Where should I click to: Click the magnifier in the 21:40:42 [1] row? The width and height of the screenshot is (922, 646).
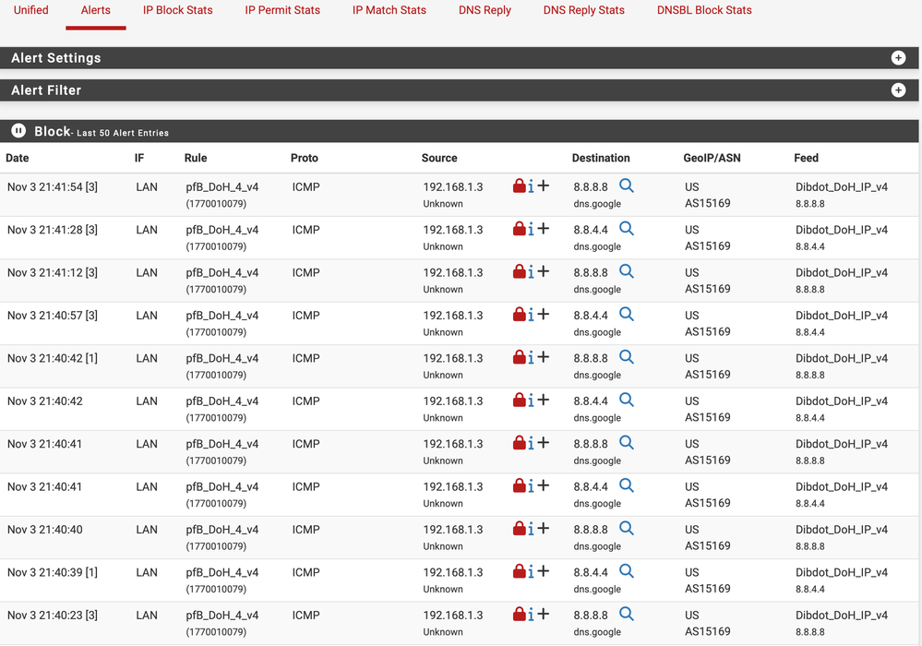click(x=627, y=357)
